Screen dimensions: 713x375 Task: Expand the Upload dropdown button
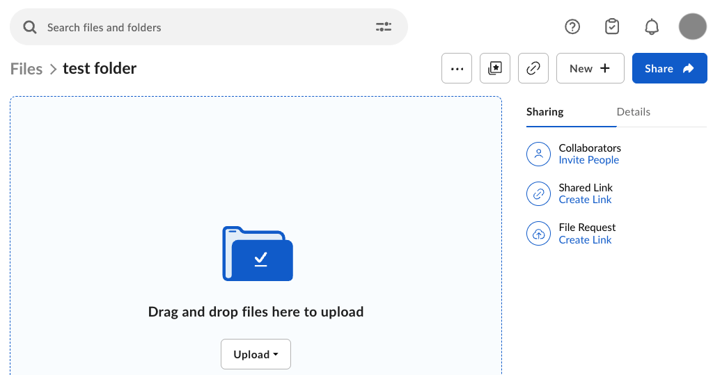(256, 354)
